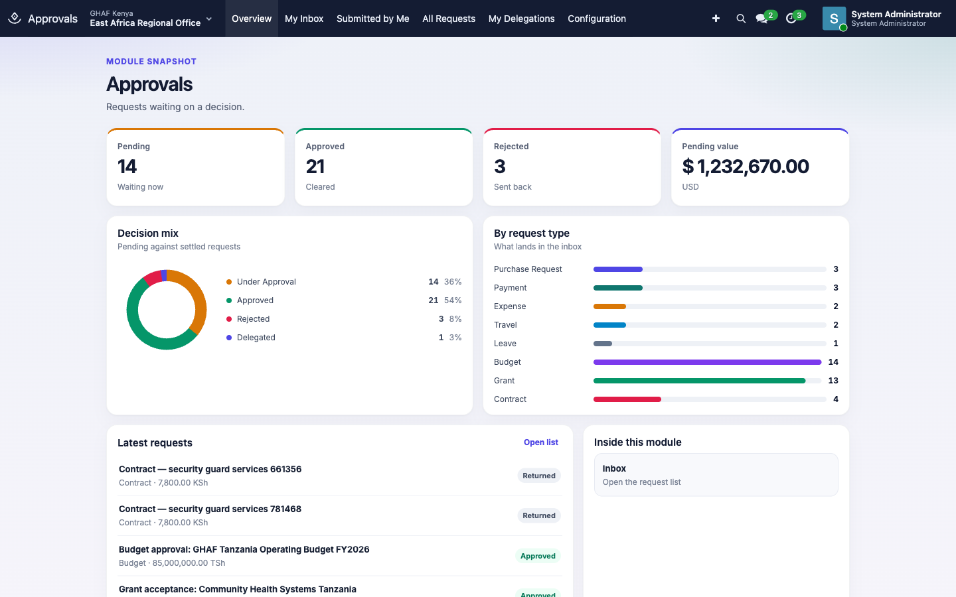956x597 pixels.
Task: Open the search magnifier icon
Action: pos(741,19)
